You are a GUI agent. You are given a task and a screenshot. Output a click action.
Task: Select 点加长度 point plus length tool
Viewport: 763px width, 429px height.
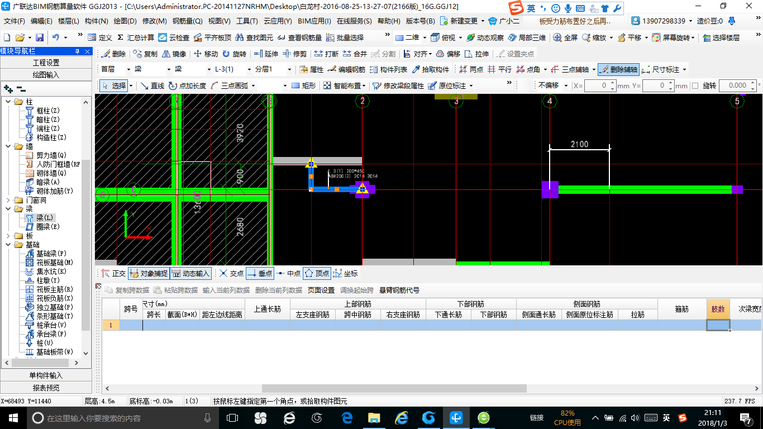point(188,85)
